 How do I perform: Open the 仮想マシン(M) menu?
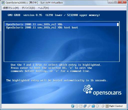pyautogui.click(x=11, y=8)
